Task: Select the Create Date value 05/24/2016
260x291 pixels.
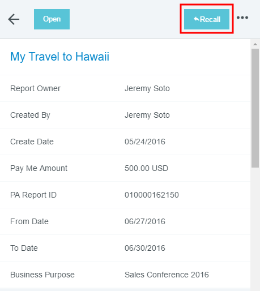Action: (145, 142)
